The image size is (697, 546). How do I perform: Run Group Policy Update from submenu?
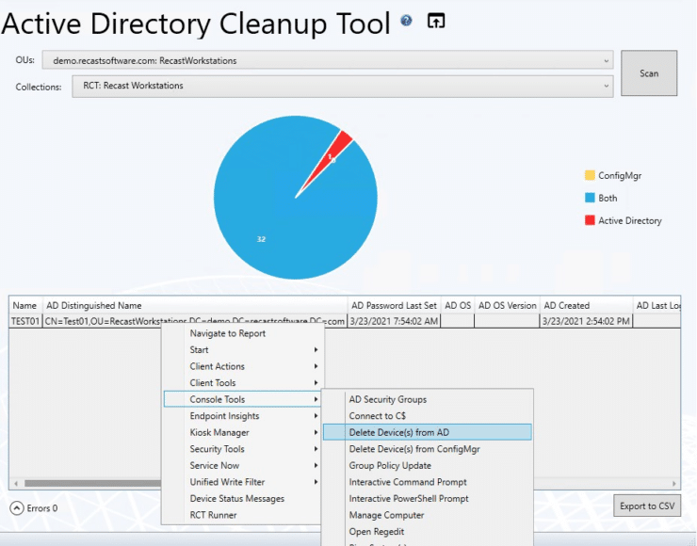tap(428, 465)
